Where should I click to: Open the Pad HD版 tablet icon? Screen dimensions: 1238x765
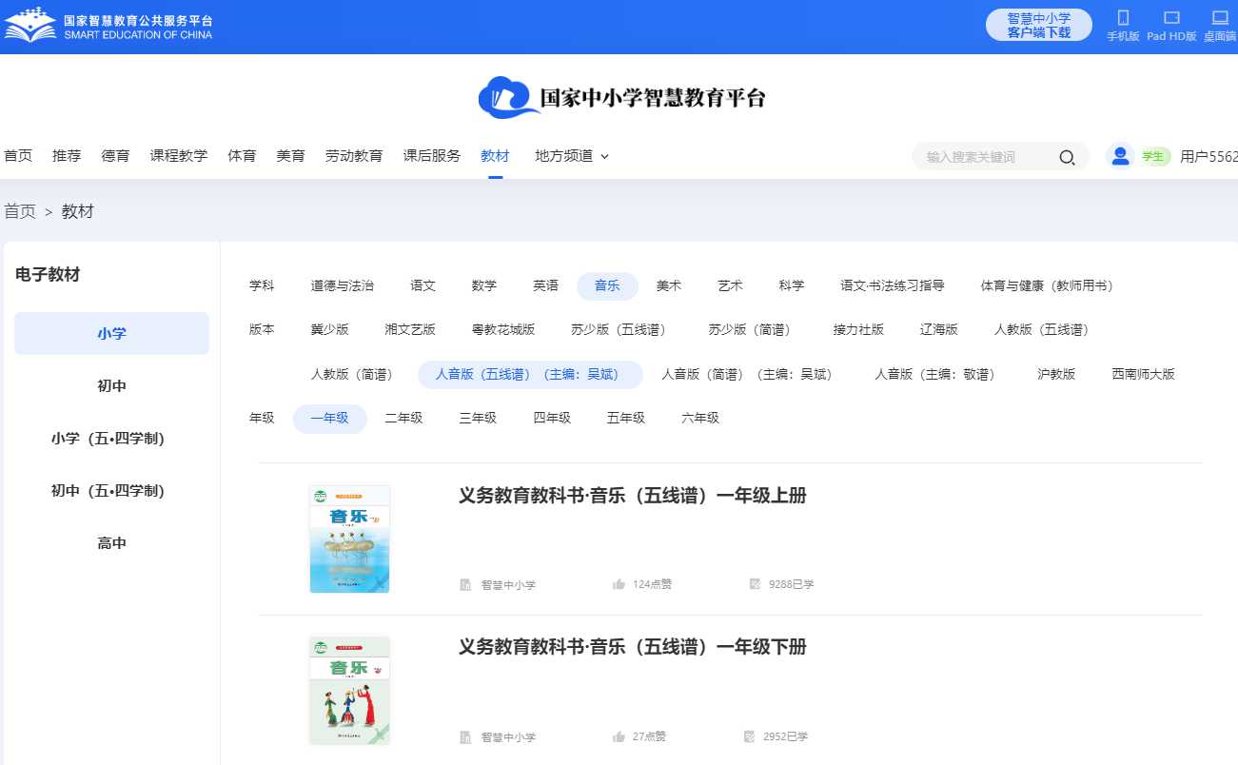point(1171,18)
